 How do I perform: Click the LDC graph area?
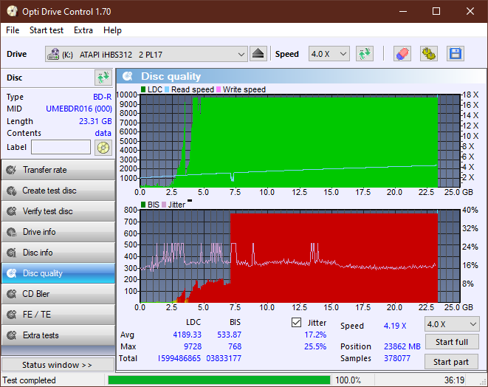[x=300, y=141]
